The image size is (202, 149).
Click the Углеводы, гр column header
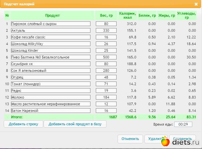tap(186, 15)
